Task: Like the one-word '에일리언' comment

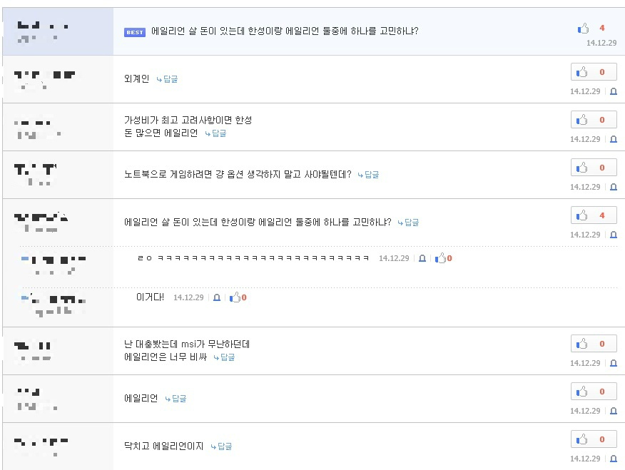Action: click(x=594, y=392)
